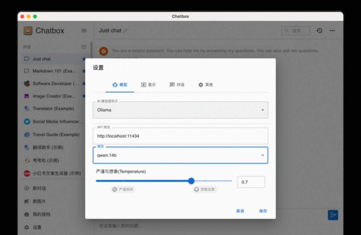Click the archive icon beside the 对话 header
Screen dimensions: 361x235
(84, 47)
